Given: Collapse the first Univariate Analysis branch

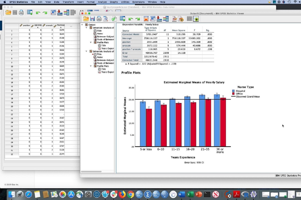Looking at the screenshot, I should click(86, 27).
